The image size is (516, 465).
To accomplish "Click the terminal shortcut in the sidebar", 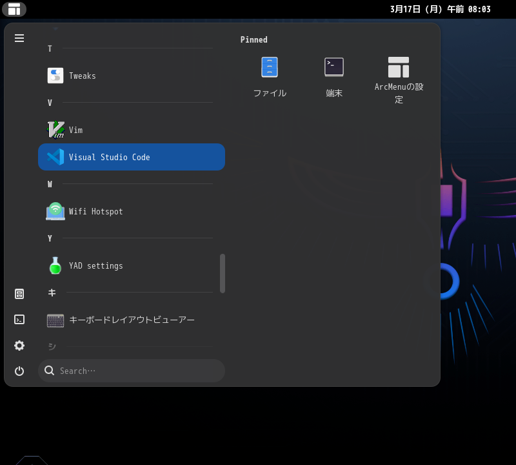I will coord(19,320).
